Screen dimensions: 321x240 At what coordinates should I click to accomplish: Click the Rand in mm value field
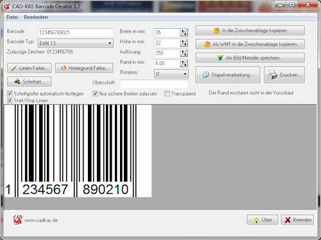[167, 64]
